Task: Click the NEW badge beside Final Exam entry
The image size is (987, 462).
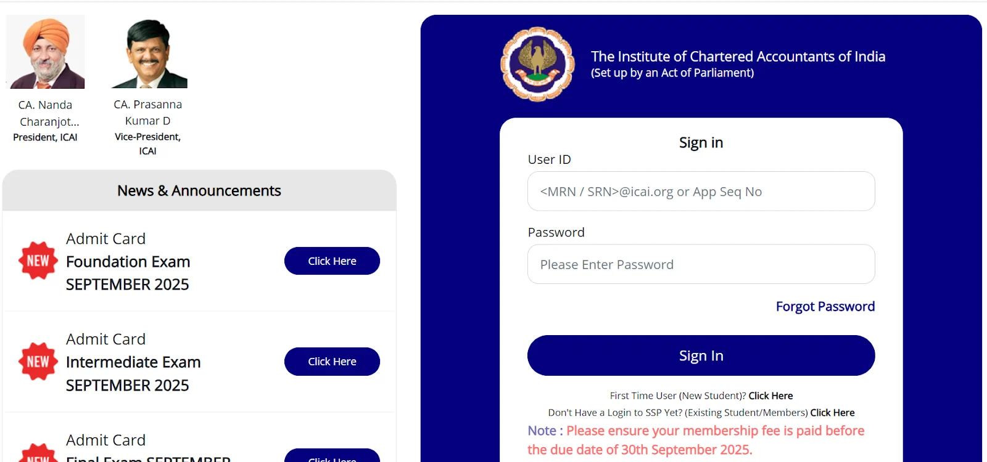Action: 37,456
